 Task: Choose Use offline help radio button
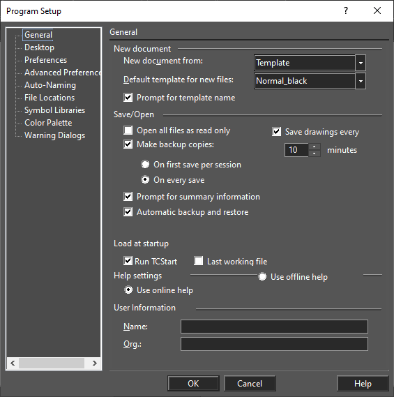tap(262, 276)
